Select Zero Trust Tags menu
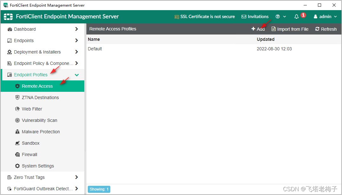The height and width of the screenshot is (195, 342). 42,177
